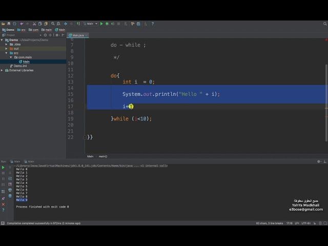This screenshot has height=246, width=328.
Task: Open Run panel gear settings
Action: coord(319,161)
